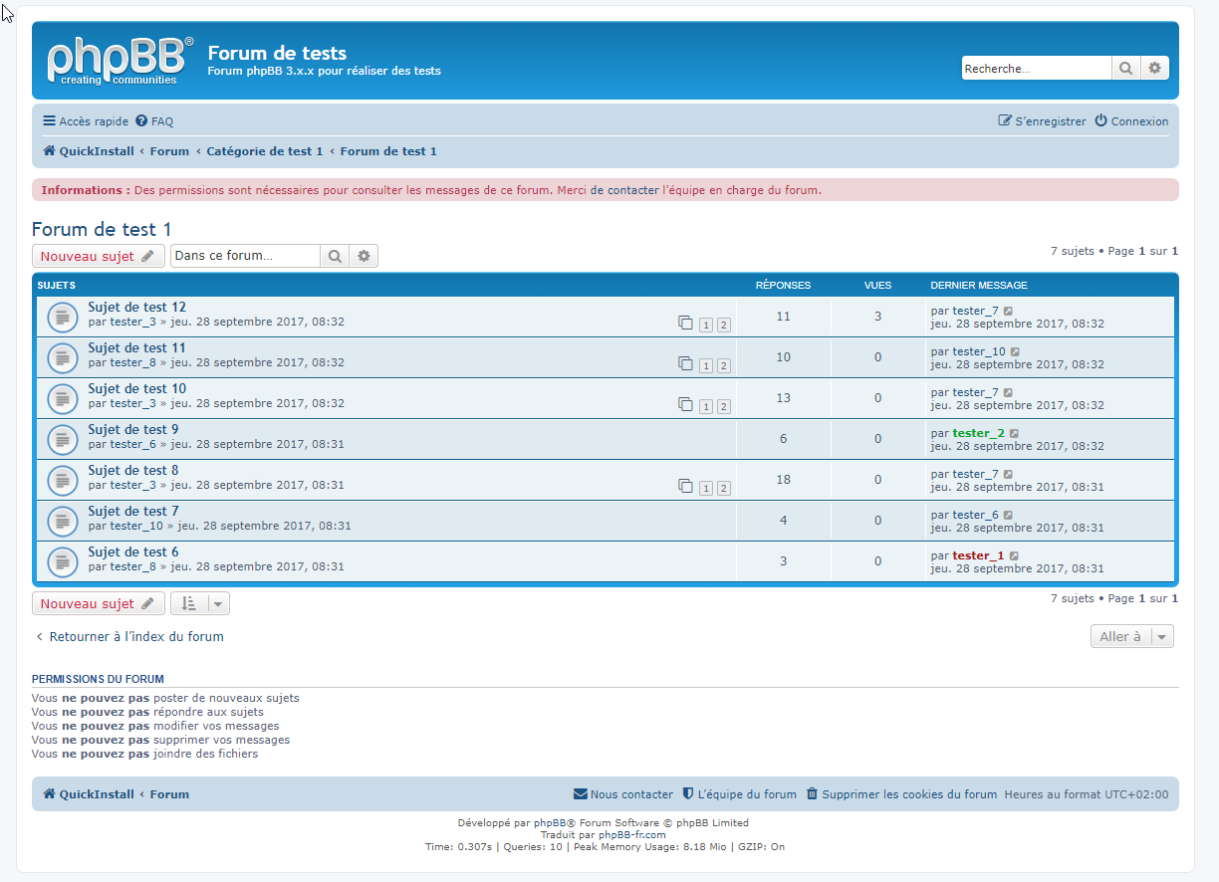Image resolution: width=1219 pixels, height=882 pixels.
Task: Click topic icon for Sujet de test 7
Action: [63, 521]
